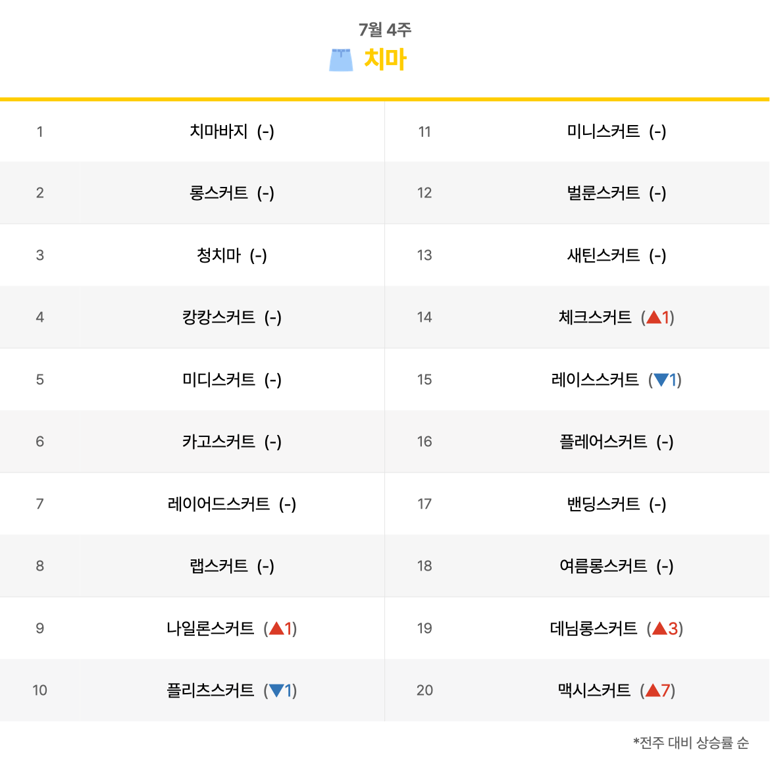Screen dimensions: 770x770
Task: Open the 캉캉스커트 keyword
Action: point(218,317)
